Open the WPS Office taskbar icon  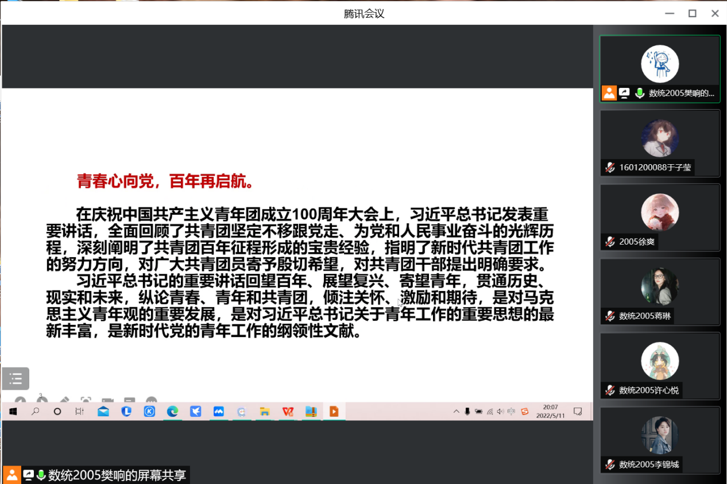click(x=288, y=411)
